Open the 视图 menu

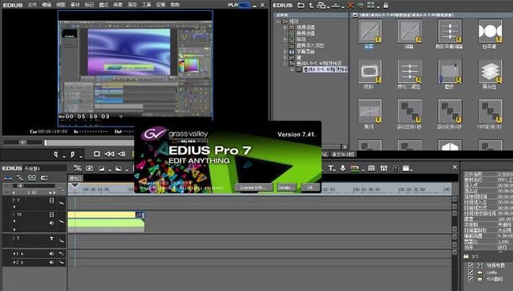61,5
